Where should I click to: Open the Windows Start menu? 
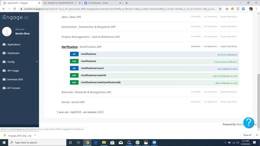point(4,142)
